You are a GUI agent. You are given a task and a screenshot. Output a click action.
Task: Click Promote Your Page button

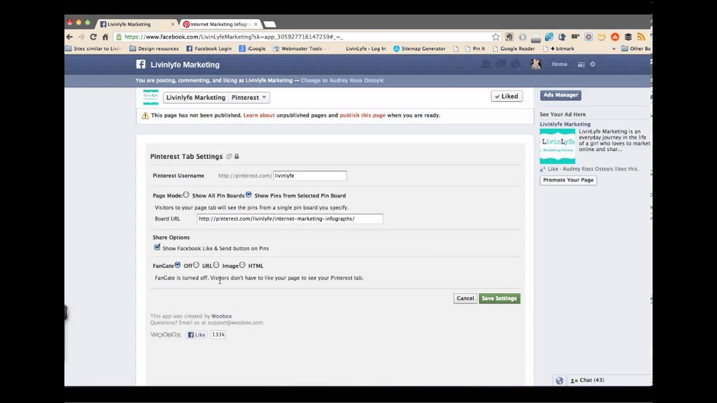click(x=569, y=180)
